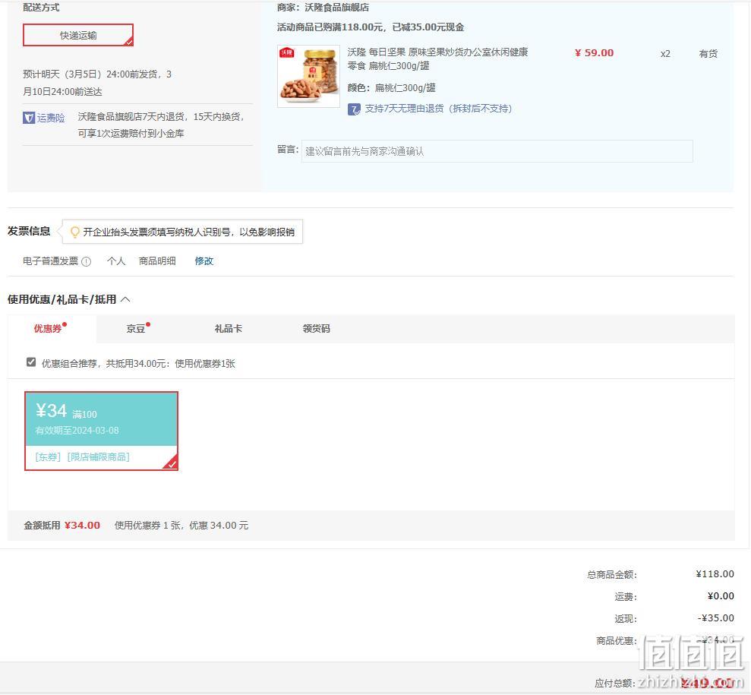Open the 沃隆 almond product thumbnail
Image resolution: width=751 pixels, height=695 pixels.
[x=308, y=76]
